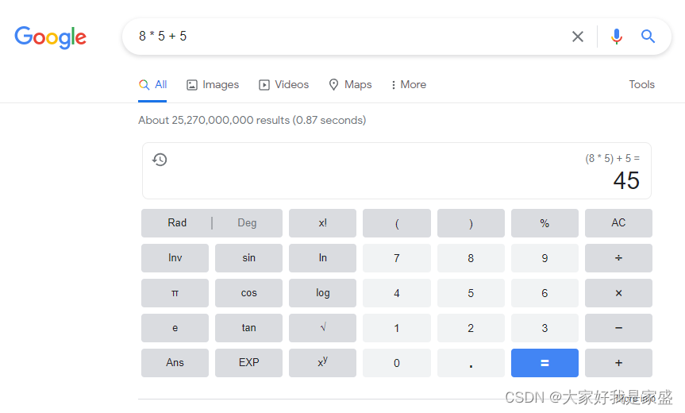Click the decimal point key
The height and width of the screenshot is (413, 685).
[471, 363]
